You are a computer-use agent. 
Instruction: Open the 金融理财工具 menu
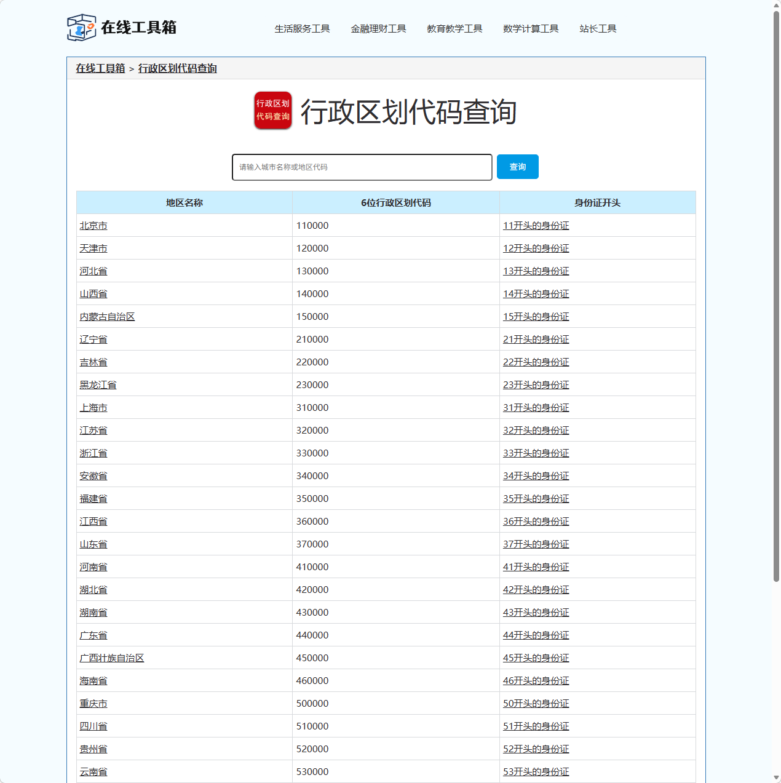point(379,28)
